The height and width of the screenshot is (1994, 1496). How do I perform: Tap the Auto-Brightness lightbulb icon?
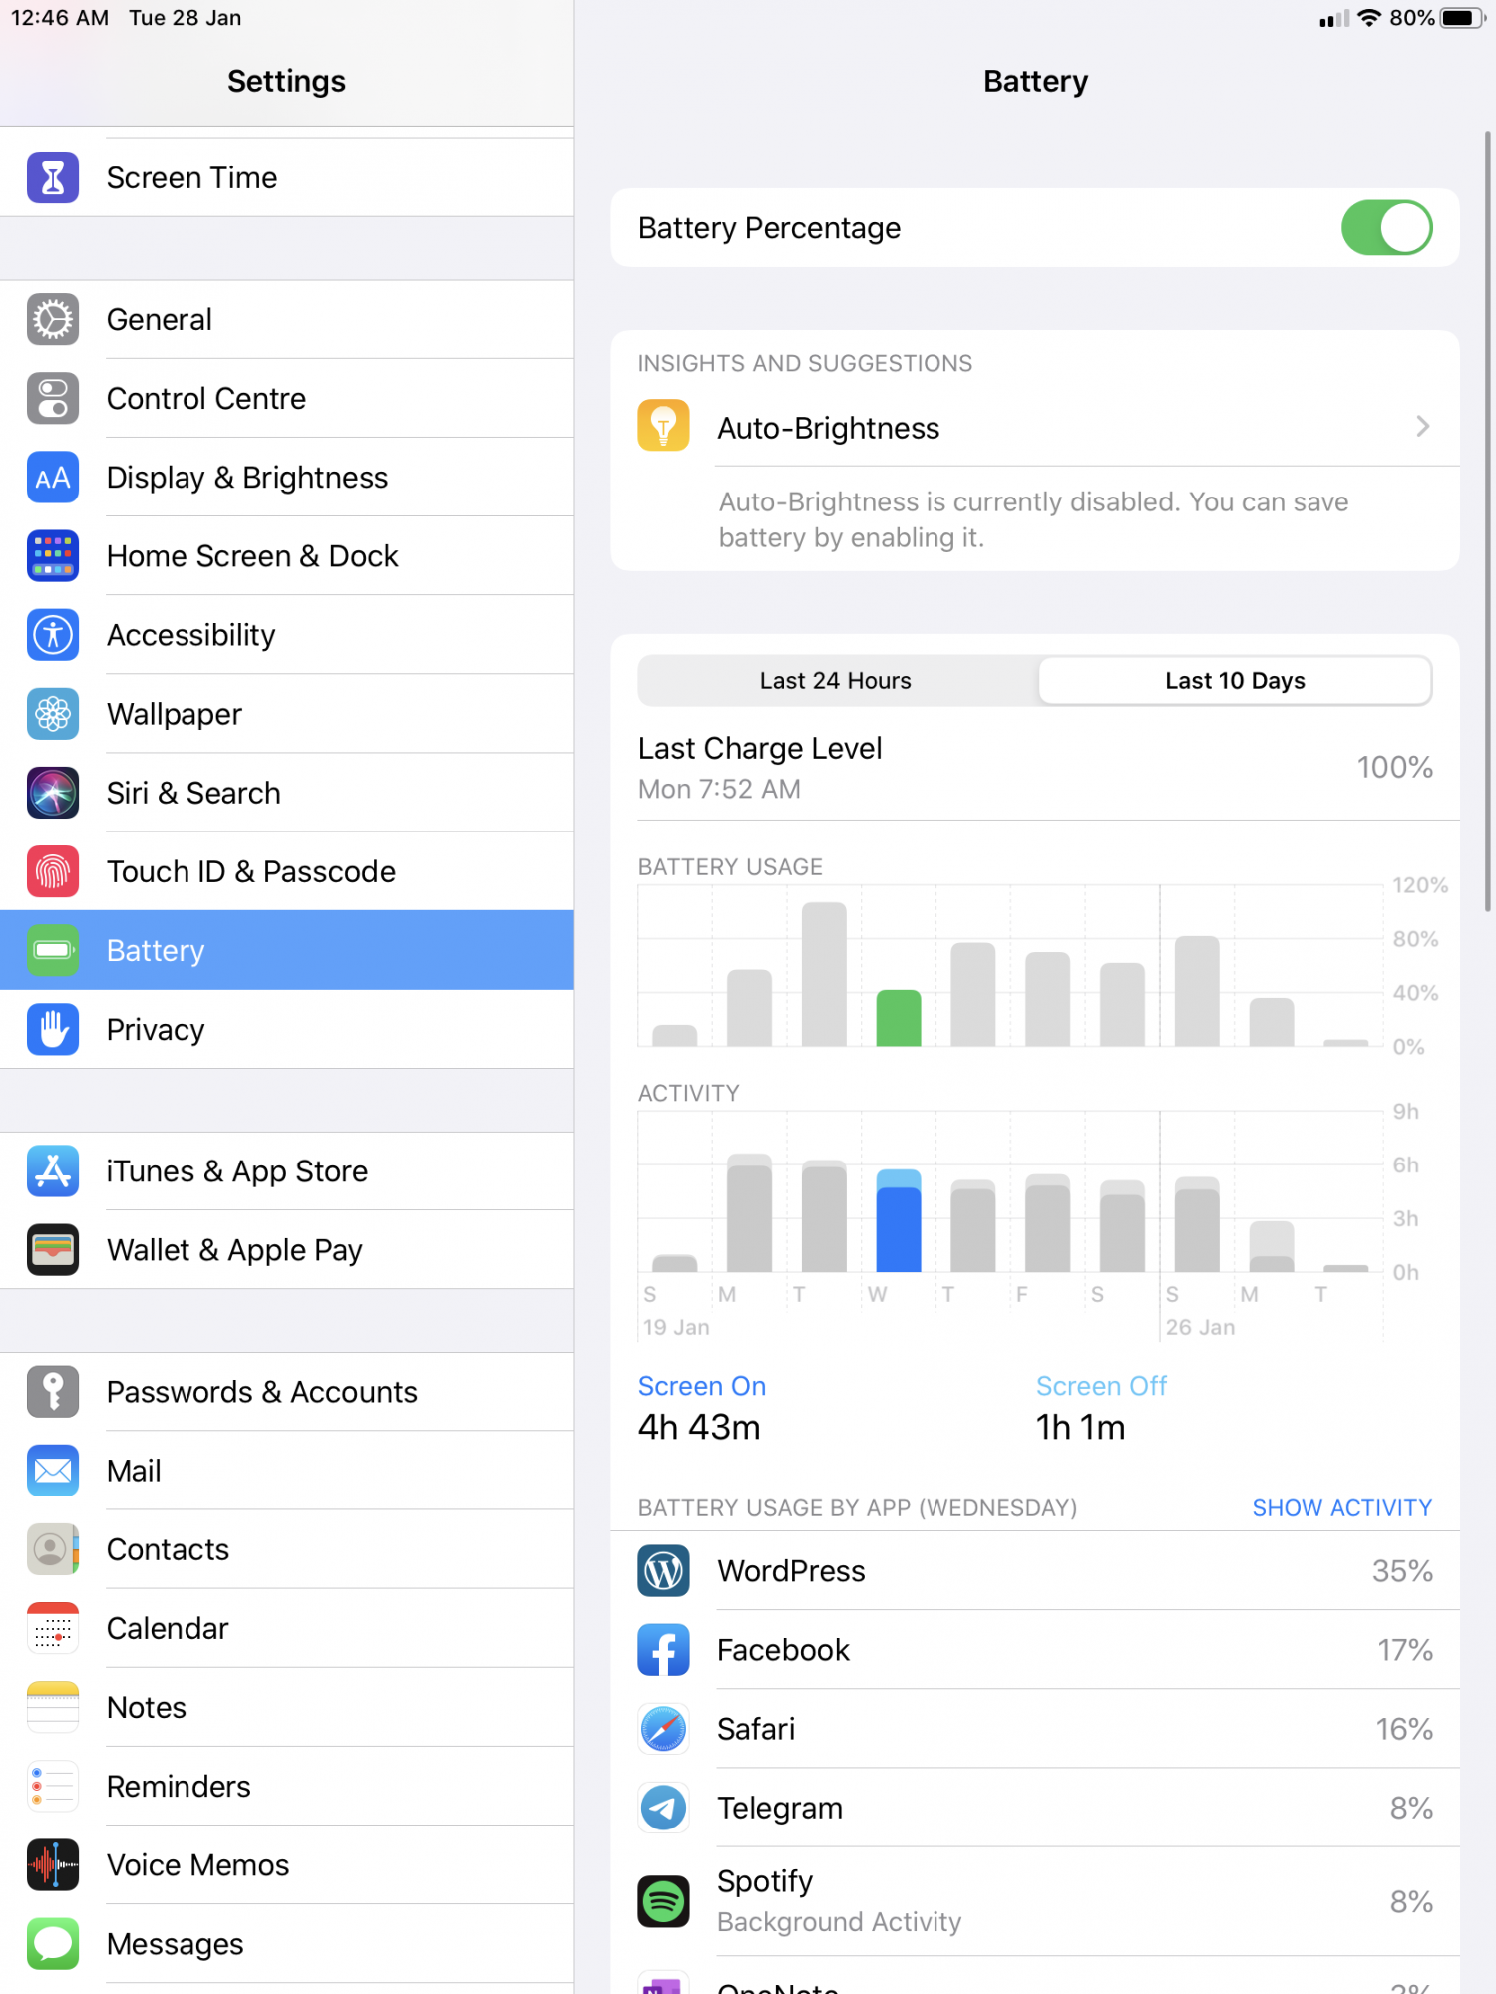(663, 426)
